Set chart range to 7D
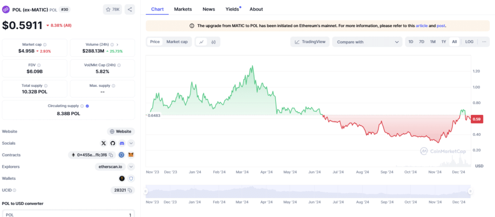Image resolution: width=495 pixels, height=217 pixels. (x=422, y=41)
